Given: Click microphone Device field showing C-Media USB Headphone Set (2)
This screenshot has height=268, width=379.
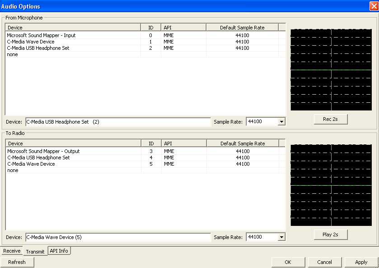Looking at the screenshot, I should 118,122.
